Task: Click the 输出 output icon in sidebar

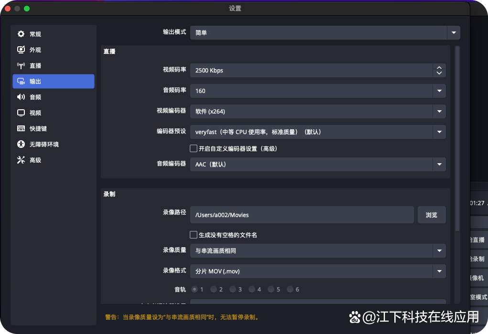Action: point(21,82)
